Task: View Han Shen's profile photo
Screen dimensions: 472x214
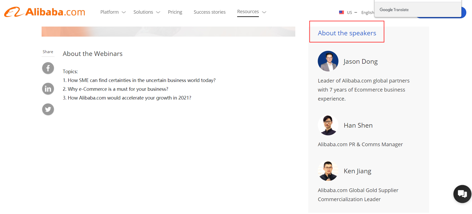Action: point(328,125)
